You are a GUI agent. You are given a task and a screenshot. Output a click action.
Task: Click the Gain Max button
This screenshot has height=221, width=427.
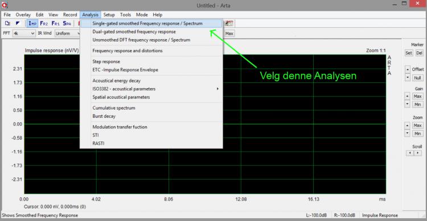coord(417,96)
